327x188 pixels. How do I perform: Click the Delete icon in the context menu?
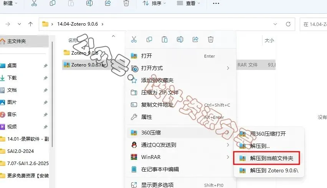[211, 39]
